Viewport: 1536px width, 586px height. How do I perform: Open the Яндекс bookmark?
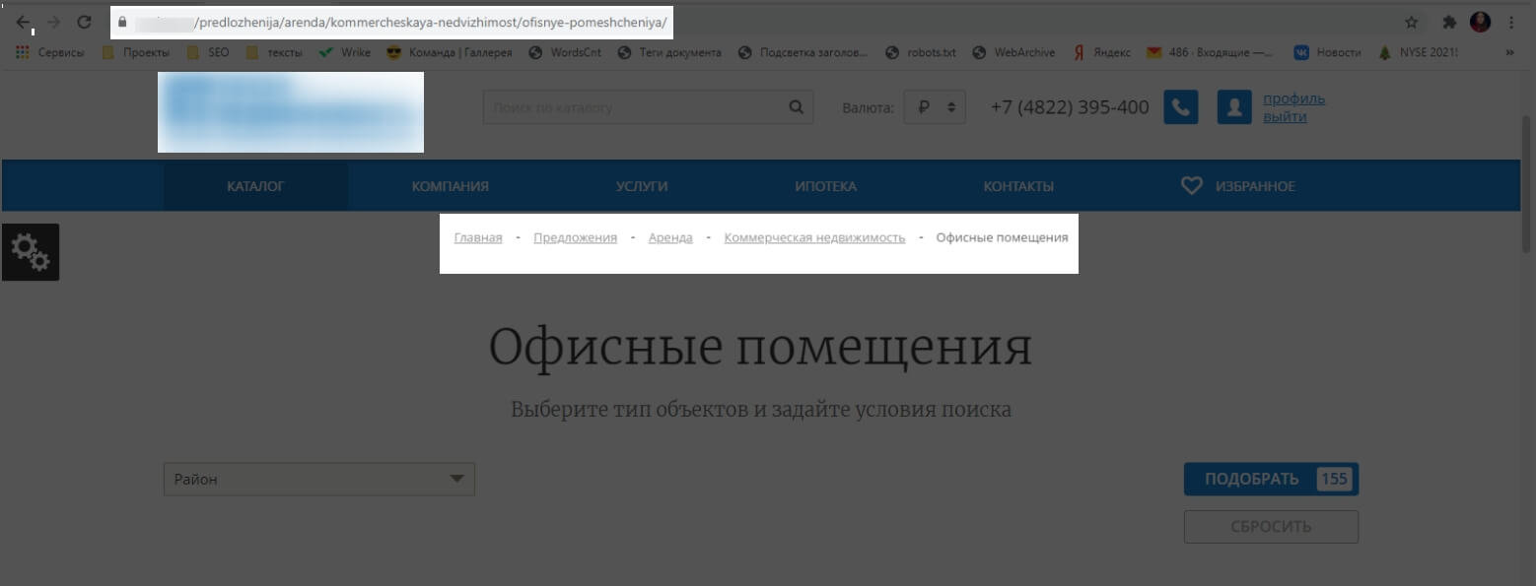(1101, 52)
